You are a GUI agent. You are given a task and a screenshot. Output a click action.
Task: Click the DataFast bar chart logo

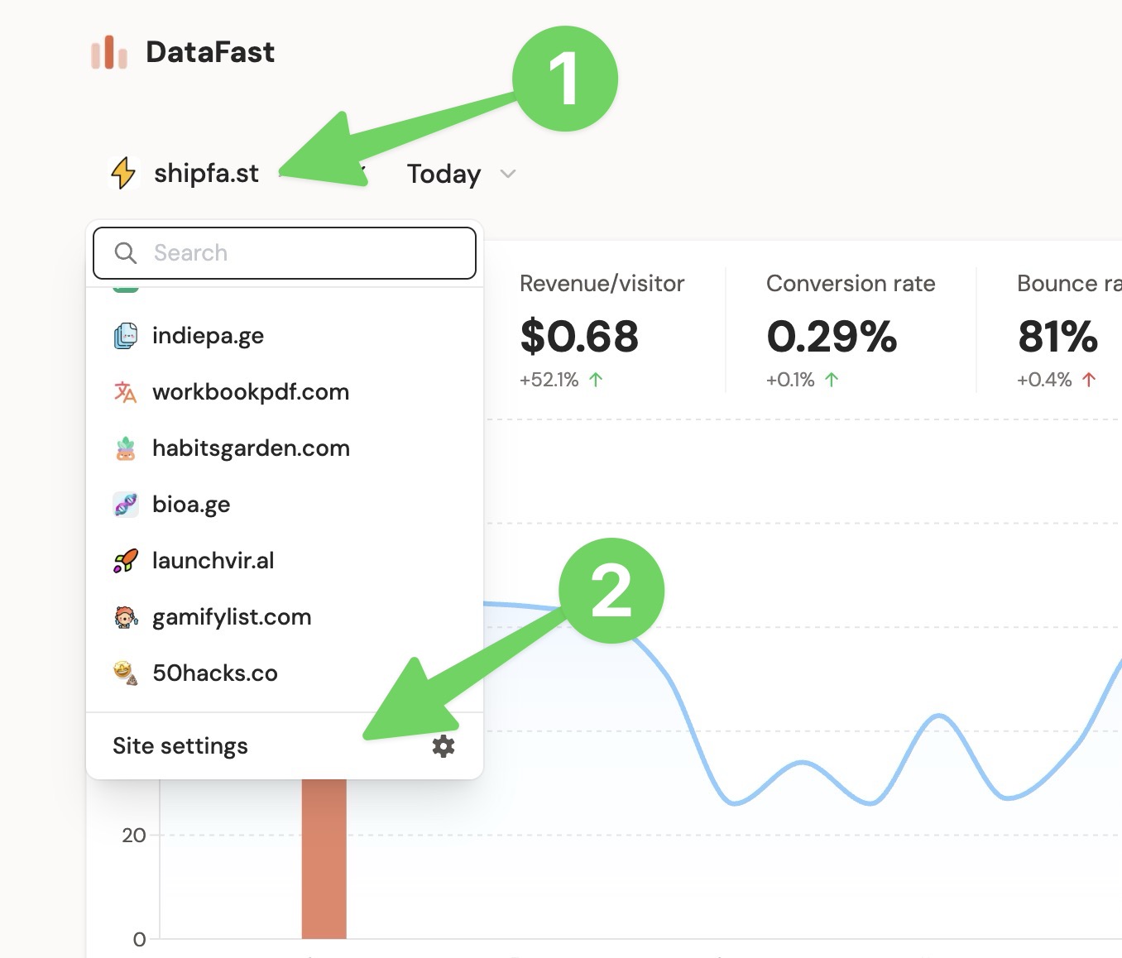point(109,53)
